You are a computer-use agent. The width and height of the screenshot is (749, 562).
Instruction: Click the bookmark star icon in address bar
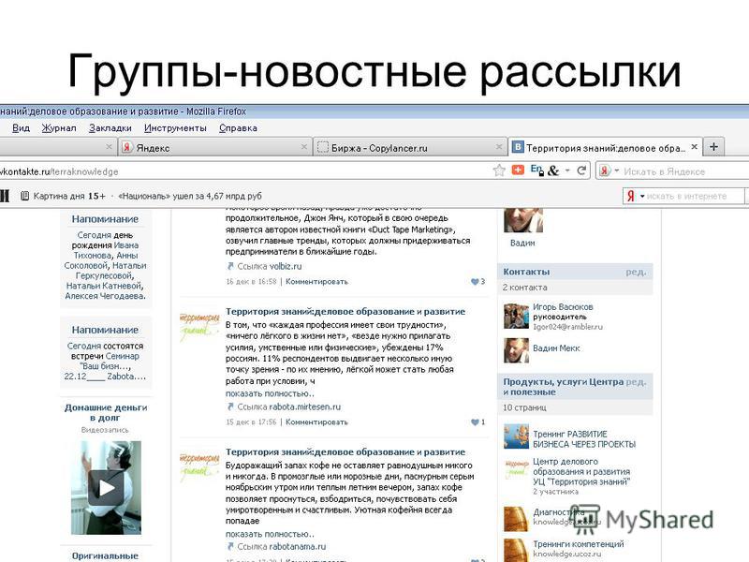click(499, 170)
